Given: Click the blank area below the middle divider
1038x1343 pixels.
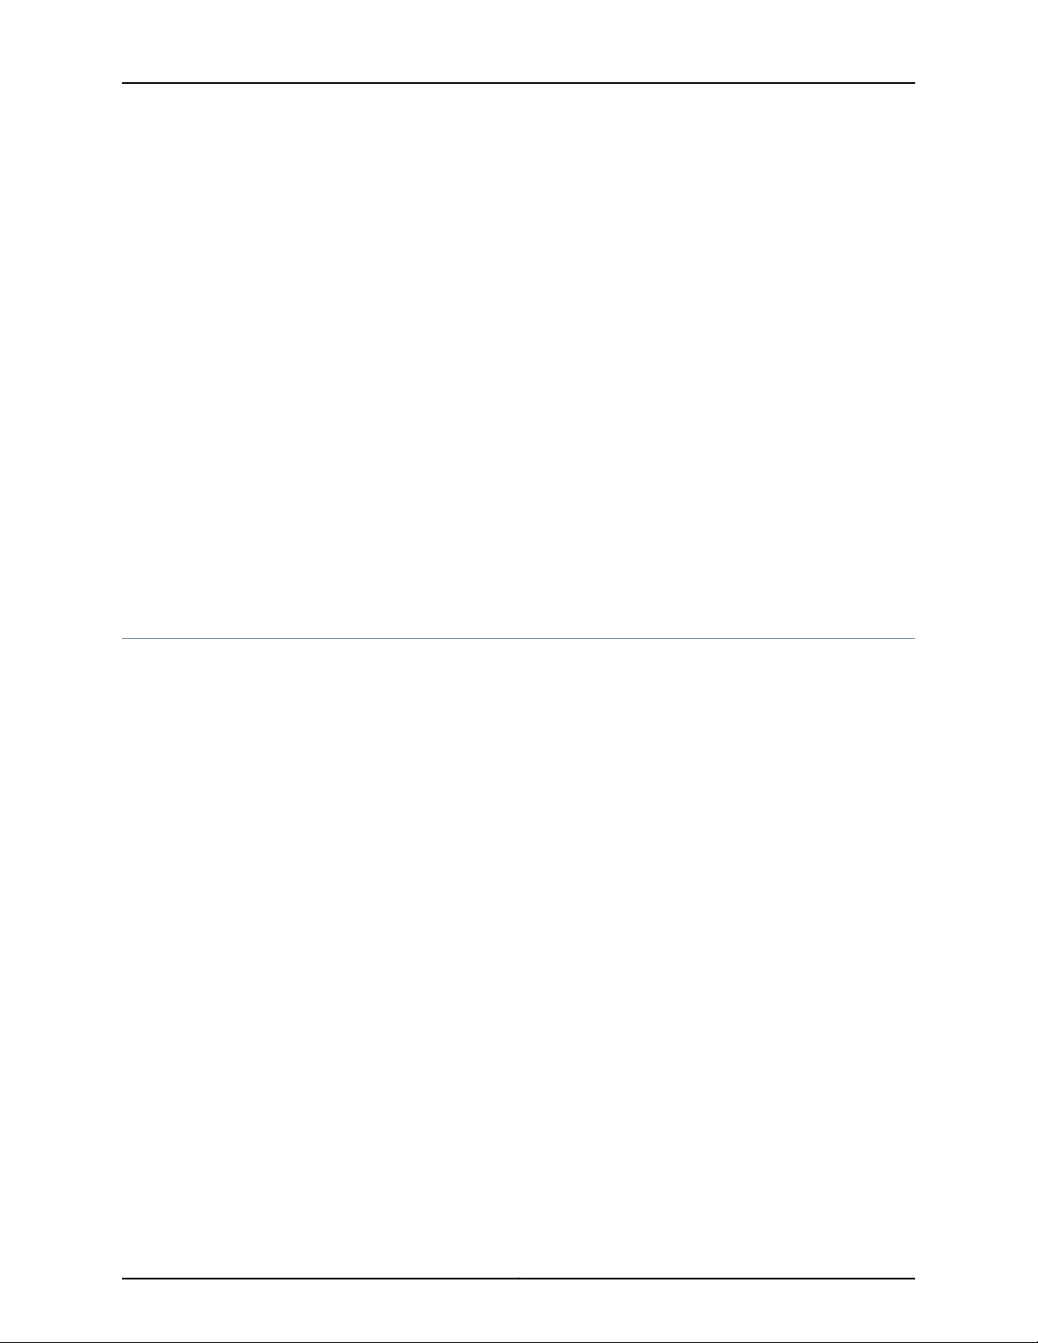Looking at the screenshot, I should coord(519,958).
